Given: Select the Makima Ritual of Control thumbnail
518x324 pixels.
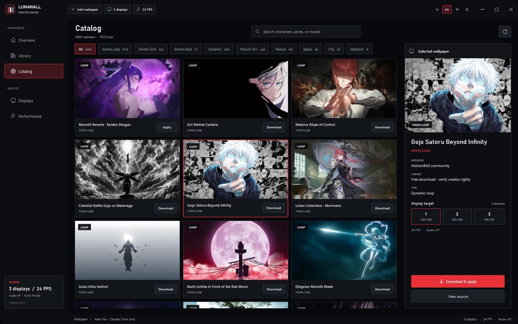Looking at the screenshot, I should (x=344, y=88).
